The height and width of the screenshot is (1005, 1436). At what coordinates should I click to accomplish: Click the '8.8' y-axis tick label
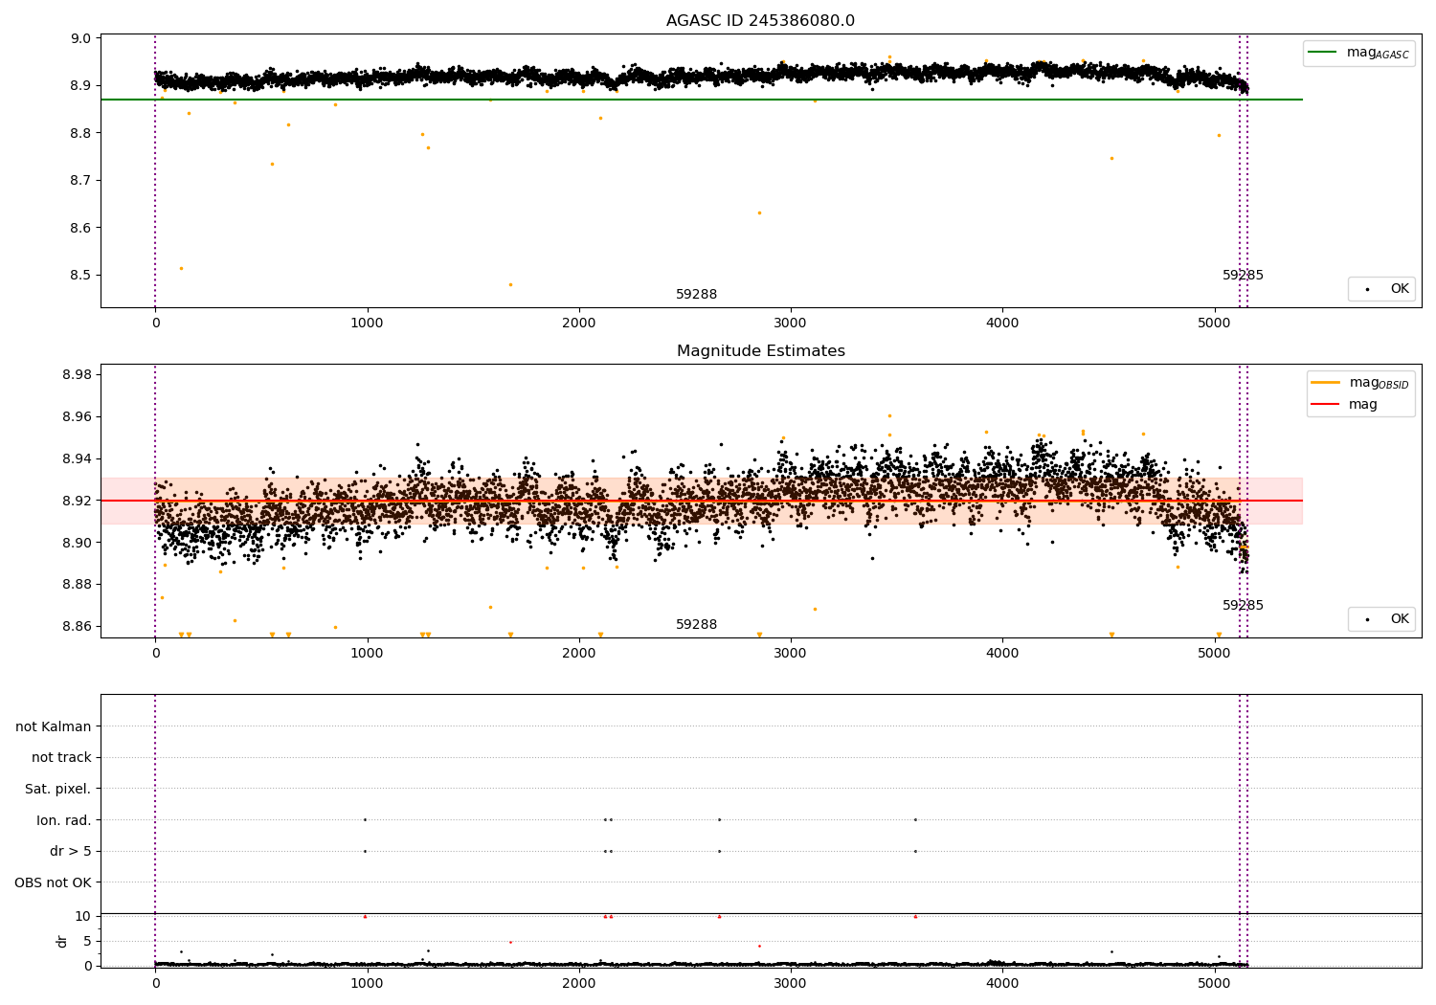click(x=80, y=134)
